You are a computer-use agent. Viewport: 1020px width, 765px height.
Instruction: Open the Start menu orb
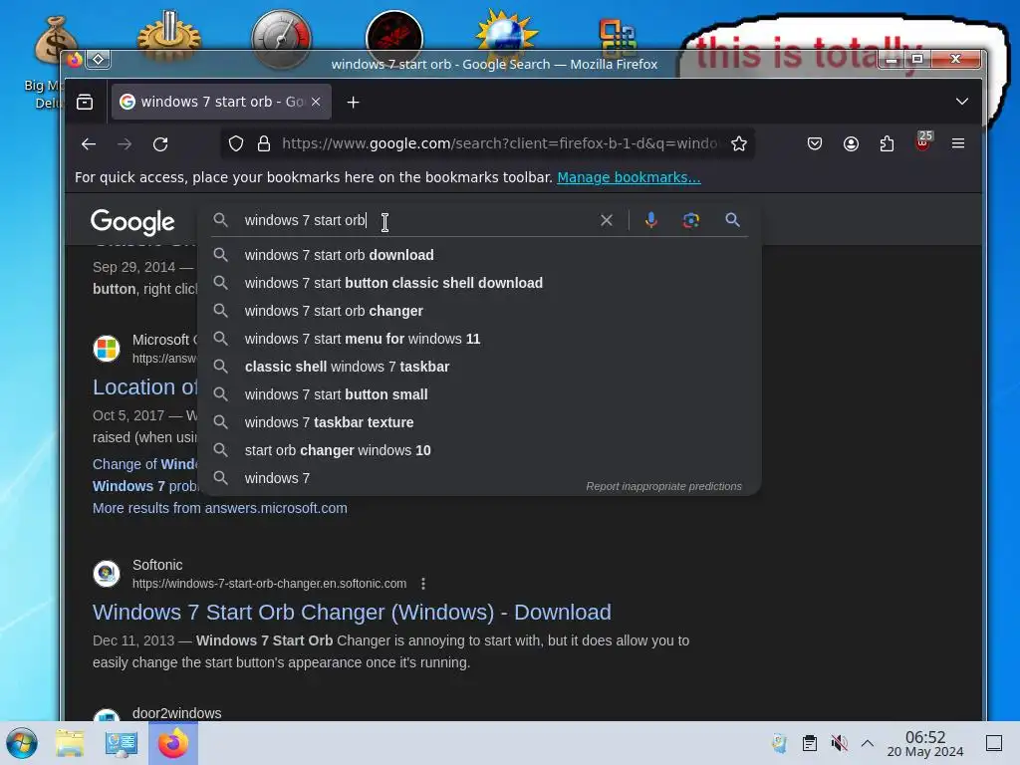point(22,743)
